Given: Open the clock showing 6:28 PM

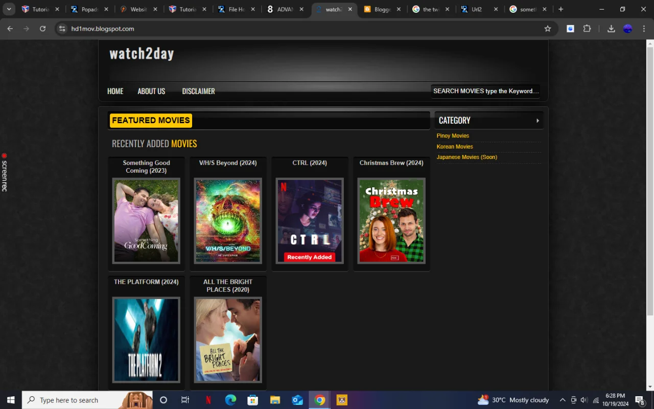Looking at the screenshot, I should point(615,400).
